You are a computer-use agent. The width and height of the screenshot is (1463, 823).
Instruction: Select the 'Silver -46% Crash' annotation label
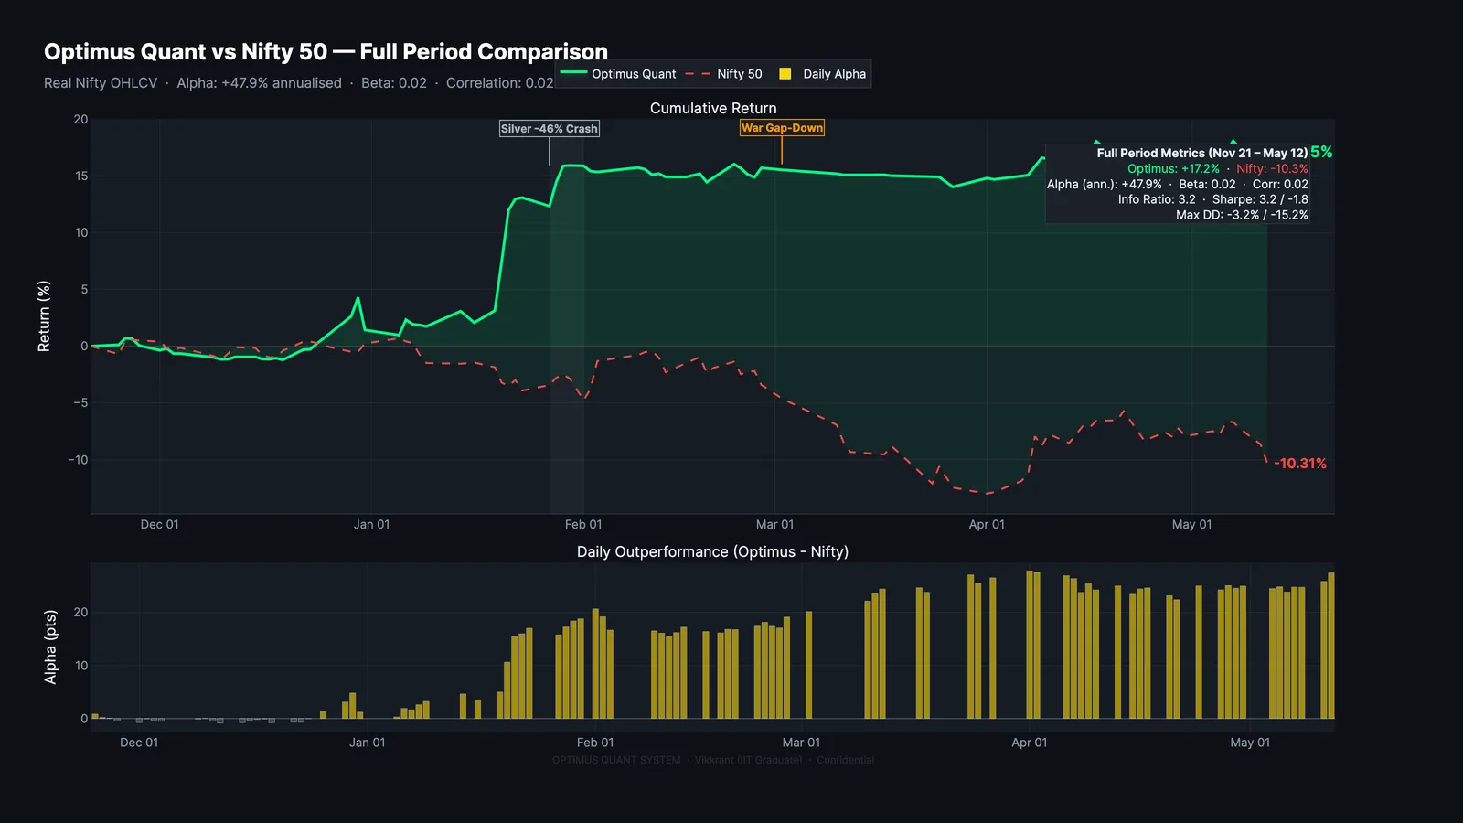coord(550,129)
